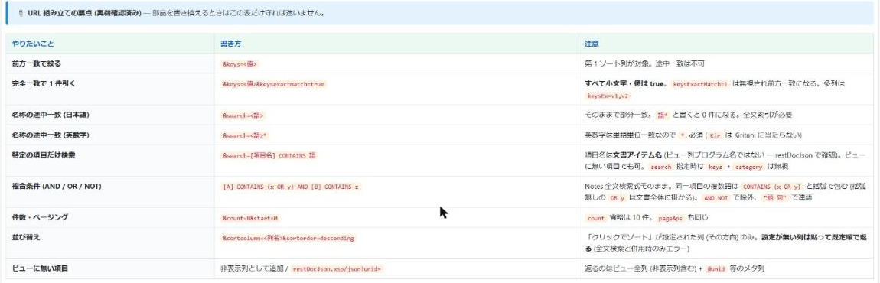The image size is (880, 283).
Task: Select the row label '特定の項目だけ検索'
Action: [43, 155]
